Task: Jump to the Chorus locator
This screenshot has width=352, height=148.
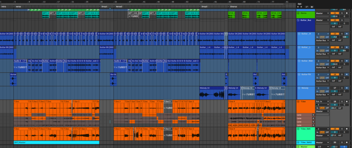Action: [233, 7]
